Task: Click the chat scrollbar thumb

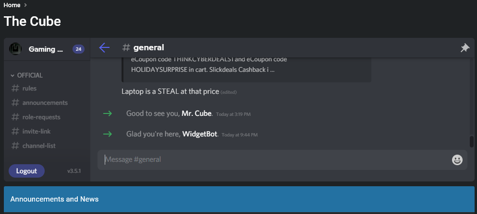Action: click(x=472, y=141)
